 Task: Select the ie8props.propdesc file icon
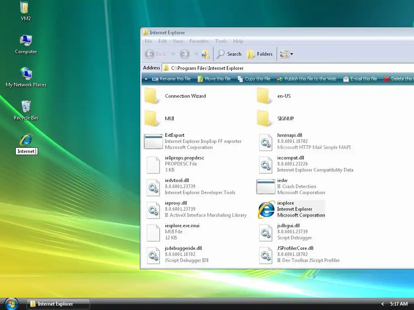click(153, 165)
